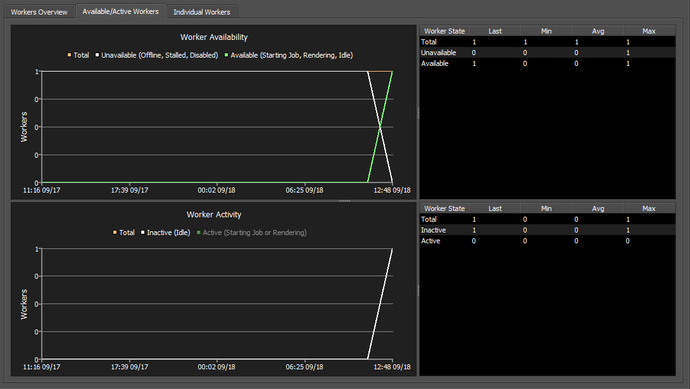Click the green Available legend color square
This screenshot has width=690, height=389.
[226, 55]
